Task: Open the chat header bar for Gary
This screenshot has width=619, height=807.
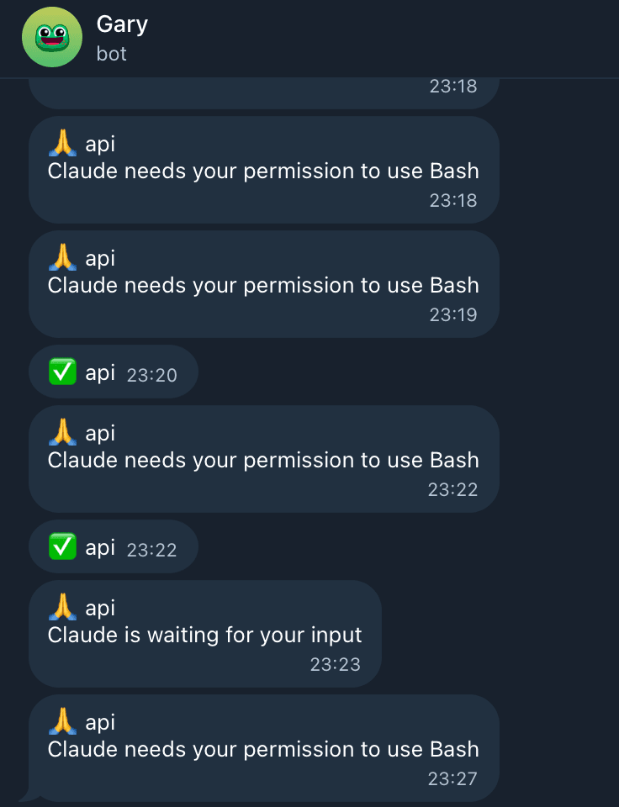Action: (309, 38)
